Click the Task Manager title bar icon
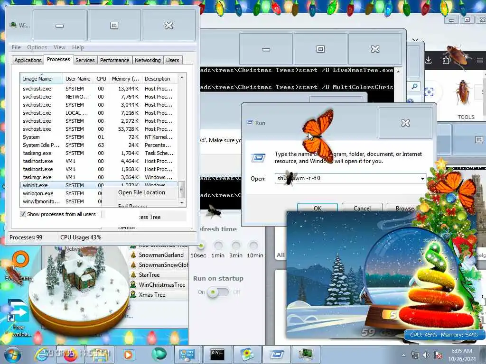Viewport: 486px width, 364px height. [13, 25]
